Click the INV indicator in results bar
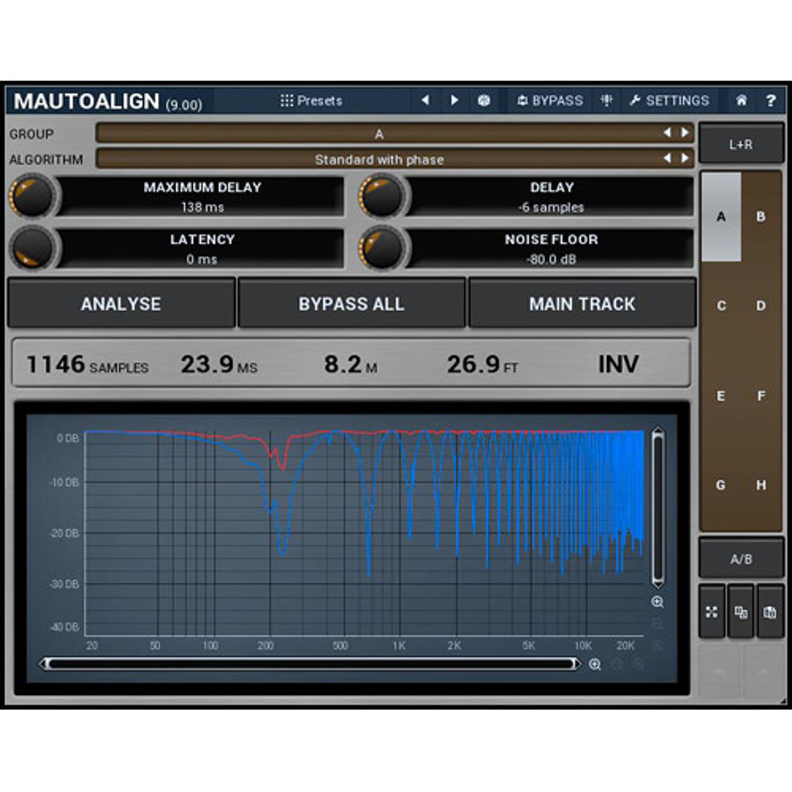Image resolution: width=792 pixels, height=792 pixels. (618, 364)
